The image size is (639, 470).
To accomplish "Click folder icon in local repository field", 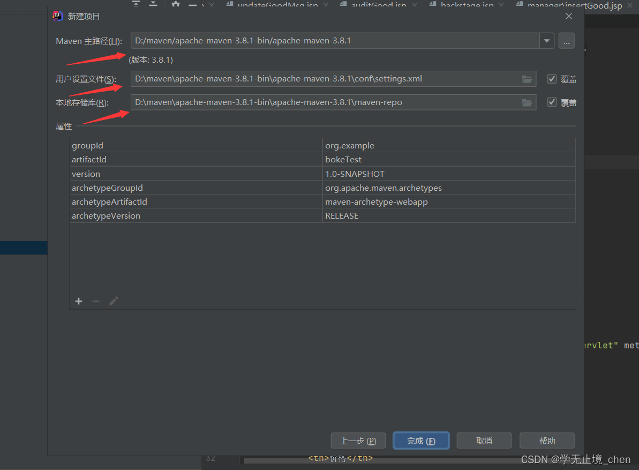I will tap(527, 103).
